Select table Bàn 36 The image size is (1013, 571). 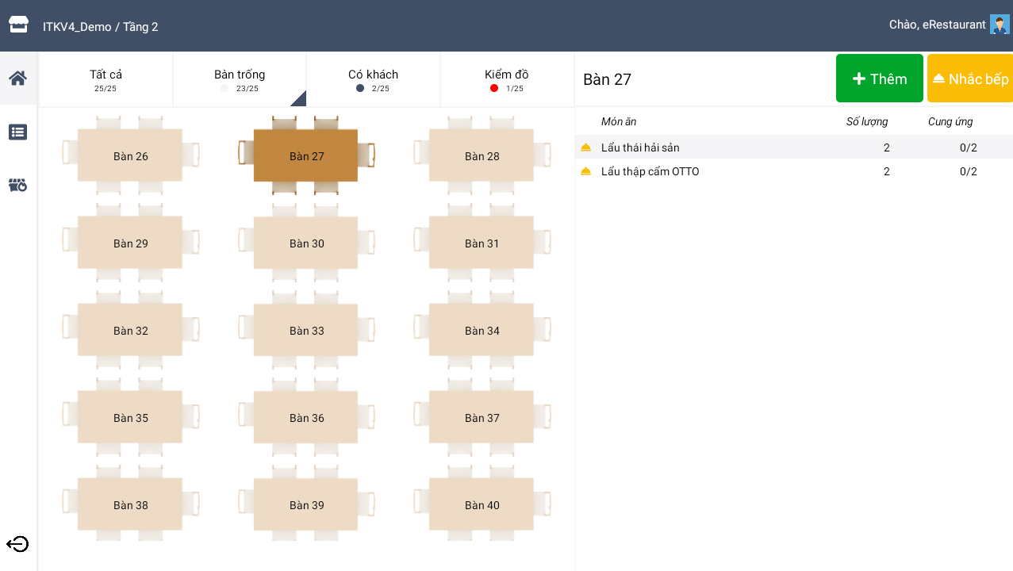click(306, 418)
